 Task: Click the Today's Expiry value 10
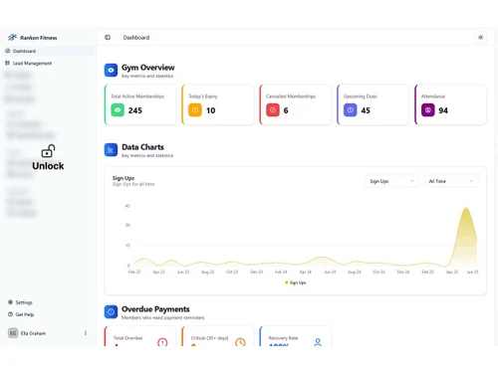(x=210, y=110)
